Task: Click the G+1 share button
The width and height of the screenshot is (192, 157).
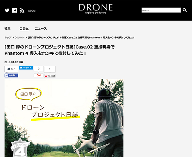Action: click(38, 75)
